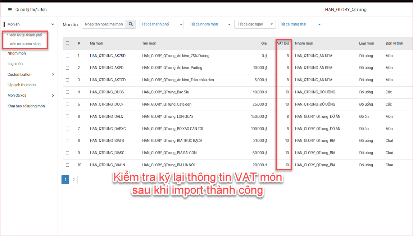Screen dimensions: 413x236
Task: Click the search magnifier button
Action: click(x=130, y=24)
